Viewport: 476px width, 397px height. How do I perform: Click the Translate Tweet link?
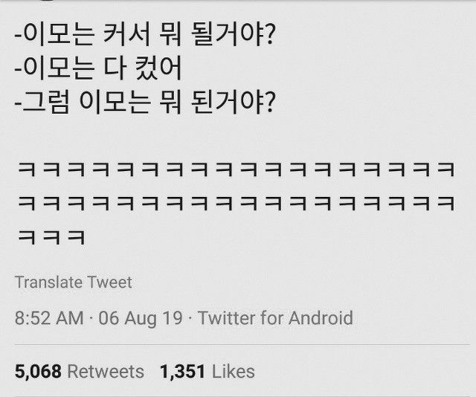73,283
